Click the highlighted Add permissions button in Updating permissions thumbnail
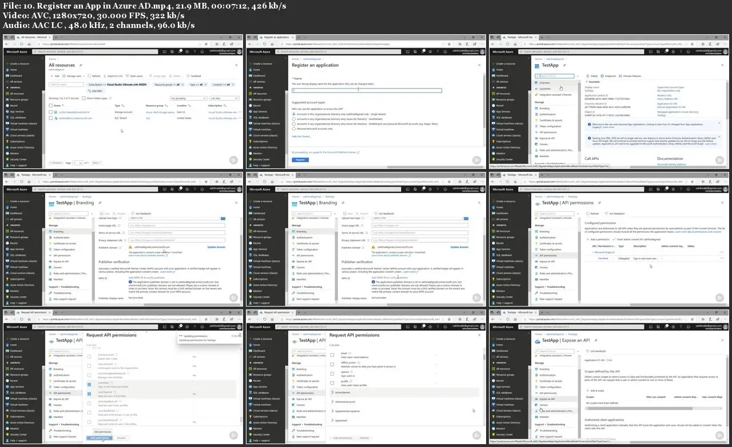Screen dimensions: 732x447 tap(100, 438)
